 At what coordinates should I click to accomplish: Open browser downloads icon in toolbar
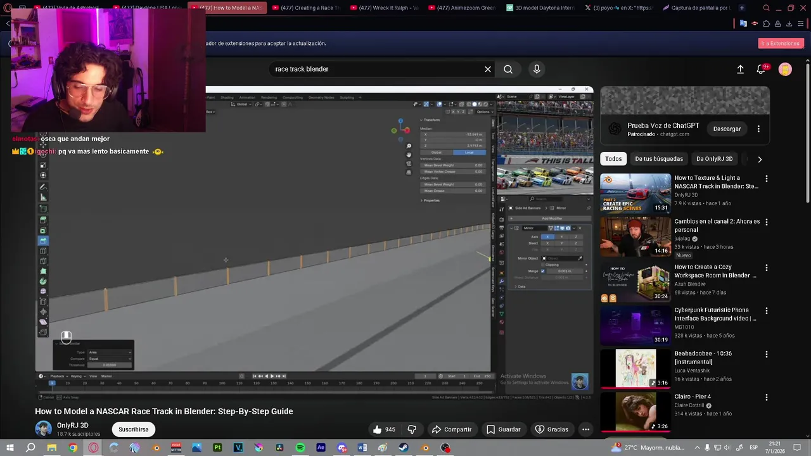(789, 24)
